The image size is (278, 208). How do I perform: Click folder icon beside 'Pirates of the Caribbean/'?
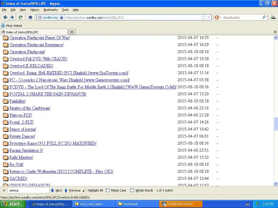click(6, 108)
